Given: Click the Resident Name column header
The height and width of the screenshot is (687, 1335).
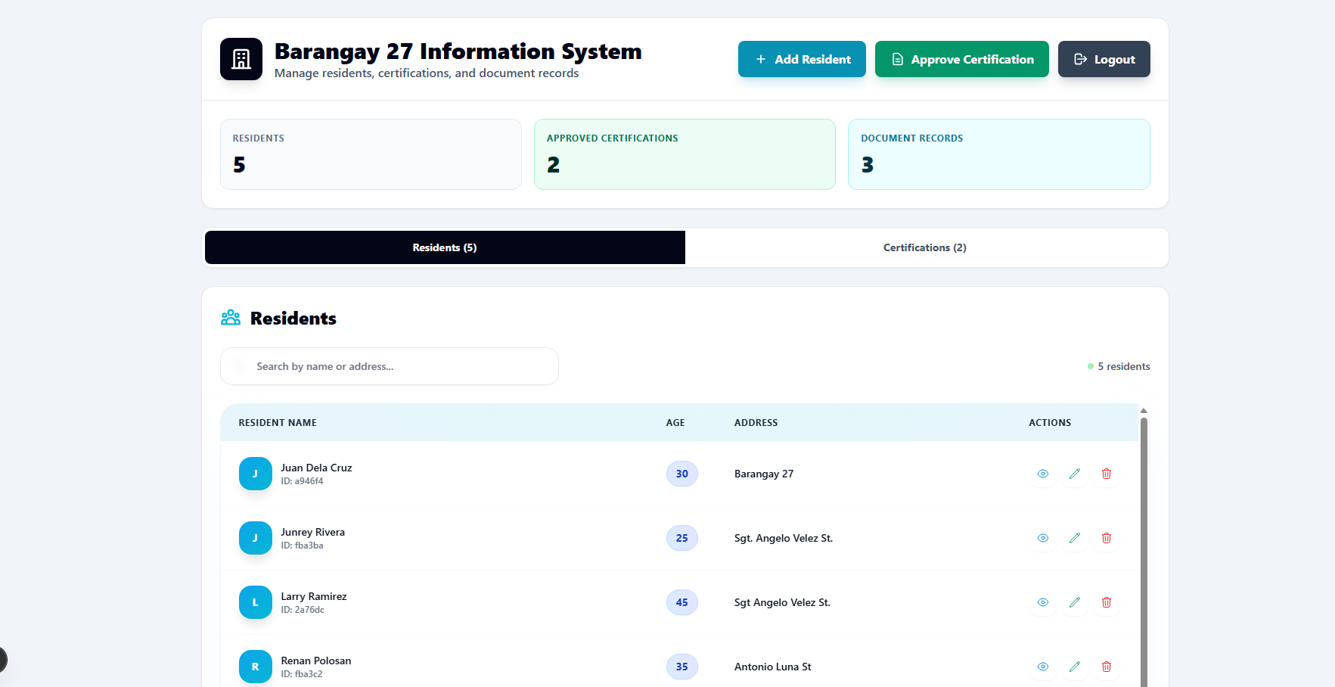Looking at the screenshot, I should coord(278,423).
